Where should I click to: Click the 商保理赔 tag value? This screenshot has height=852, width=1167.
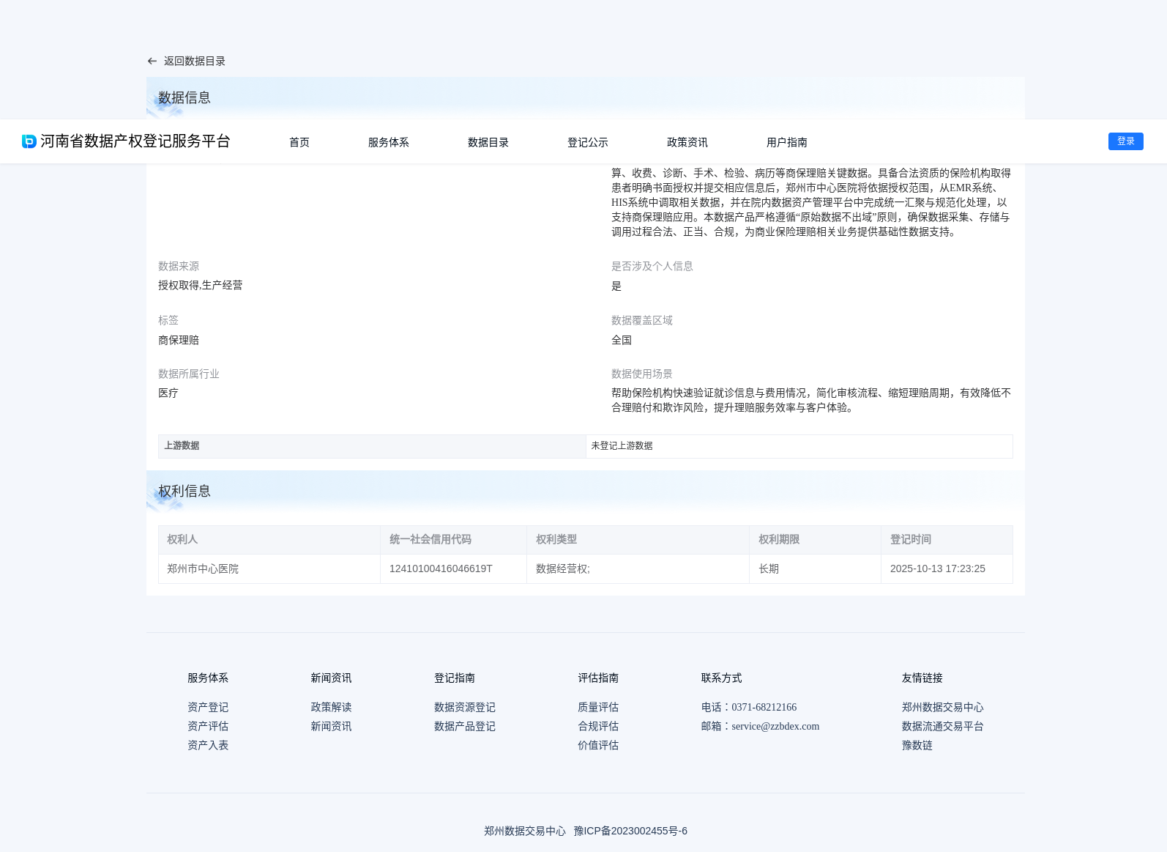click(179, 340)
